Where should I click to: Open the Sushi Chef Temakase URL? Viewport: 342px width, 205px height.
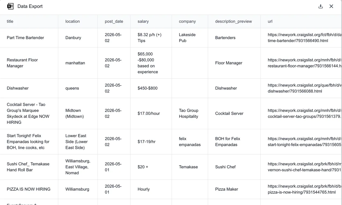click(305, 167)
